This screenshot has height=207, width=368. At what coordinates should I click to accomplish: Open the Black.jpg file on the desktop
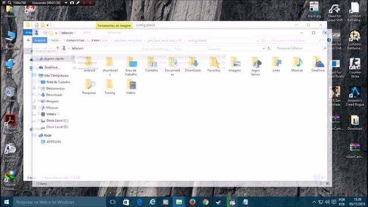point(314,10)
